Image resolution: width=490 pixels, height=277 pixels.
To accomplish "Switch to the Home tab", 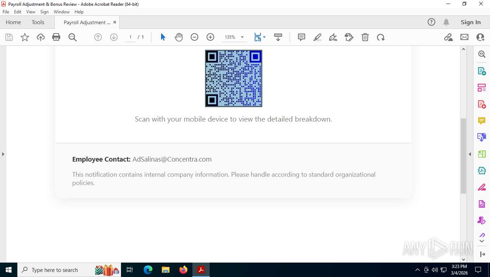I will point(13,22).
